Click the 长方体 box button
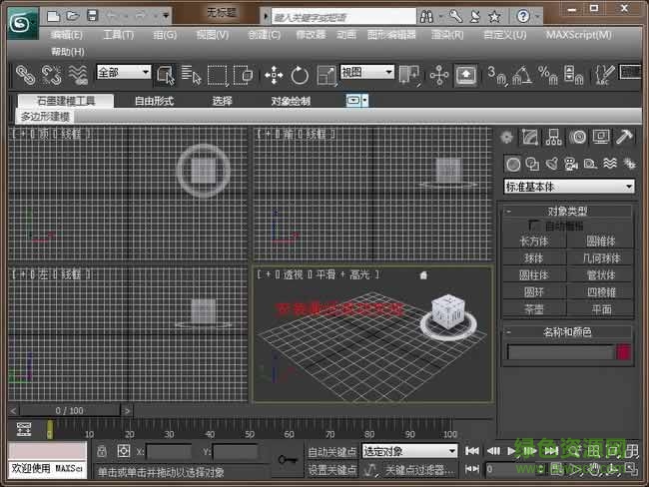649x487 pixels. coord(533,241)
